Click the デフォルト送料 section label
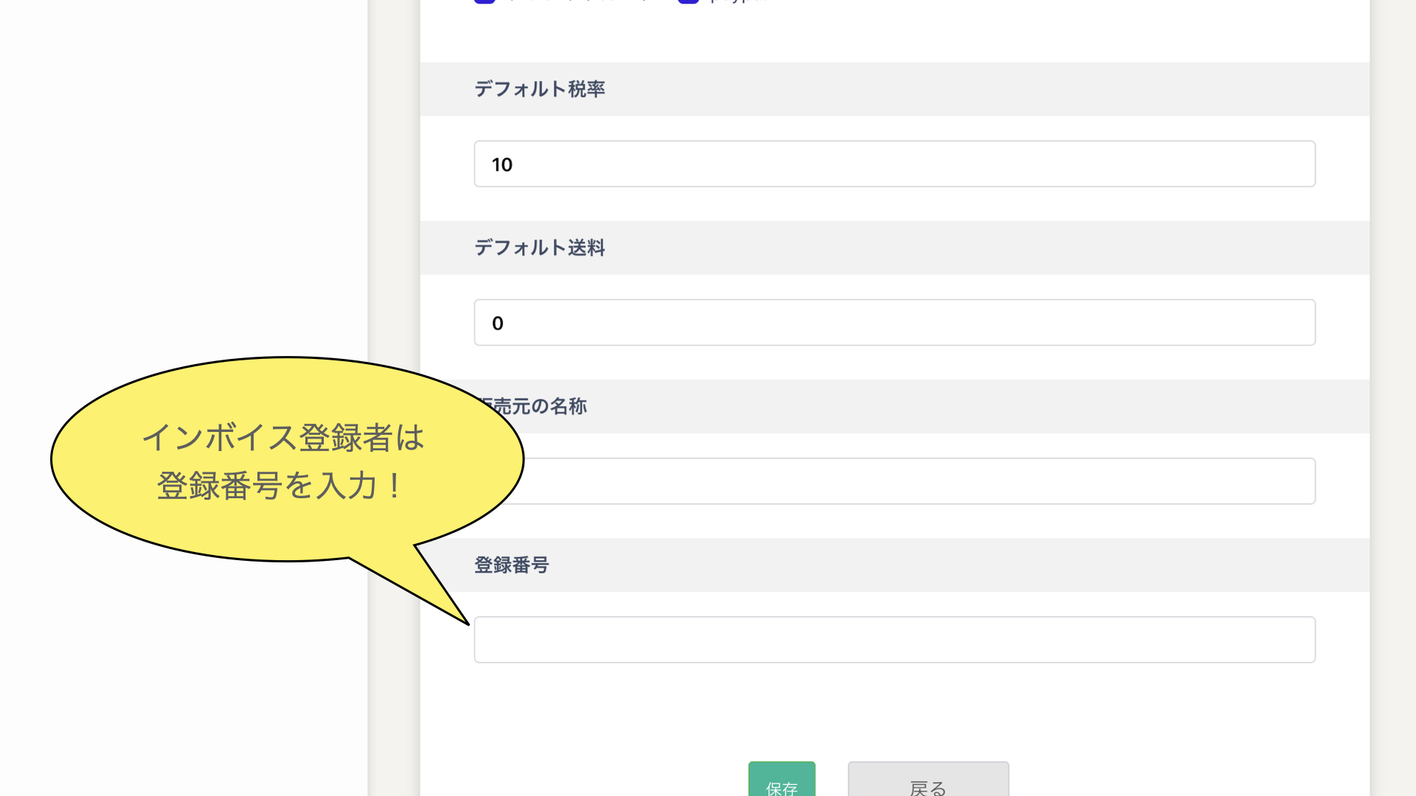Viewport: 1416px width, 796px height. coord(539,248)
